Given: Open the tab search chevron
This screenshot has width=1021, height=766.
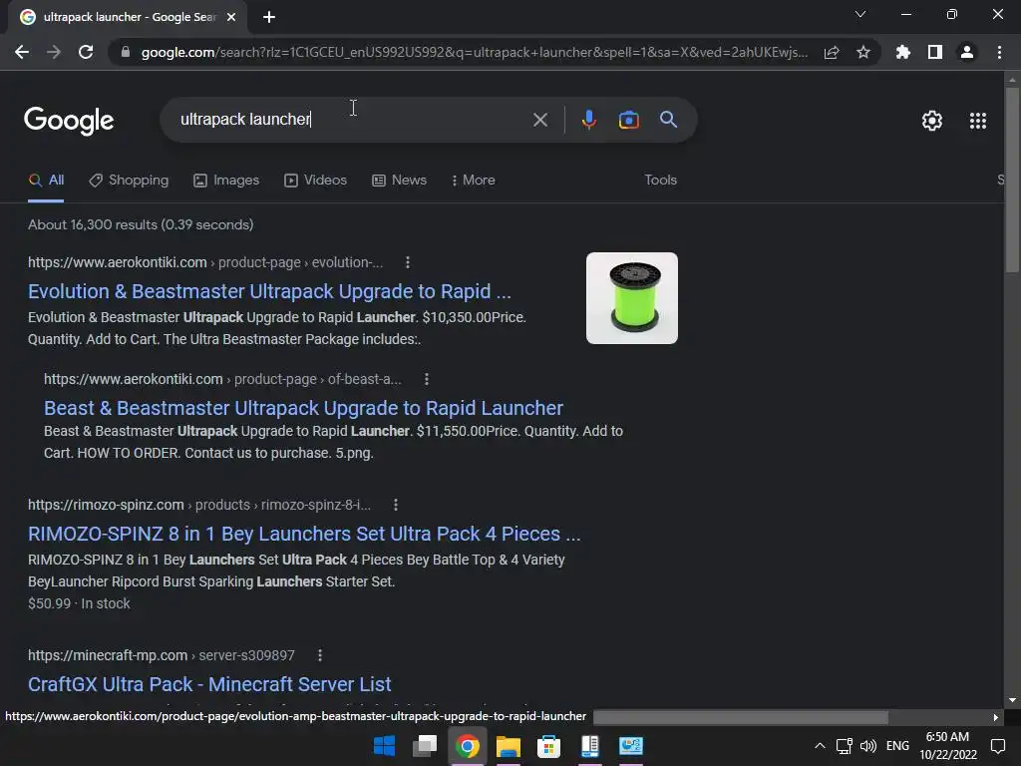Looking at the screenshot, I should (860, 14).
